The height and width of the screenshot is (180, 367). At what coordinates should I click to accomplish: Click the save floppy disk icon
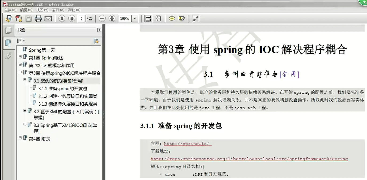(x=29, y=18)
